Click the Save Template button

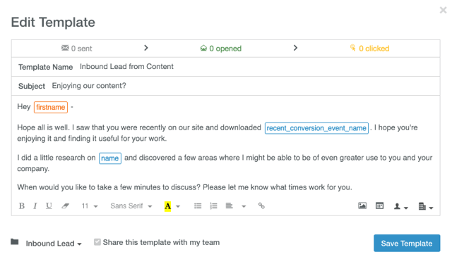(407, 244)
